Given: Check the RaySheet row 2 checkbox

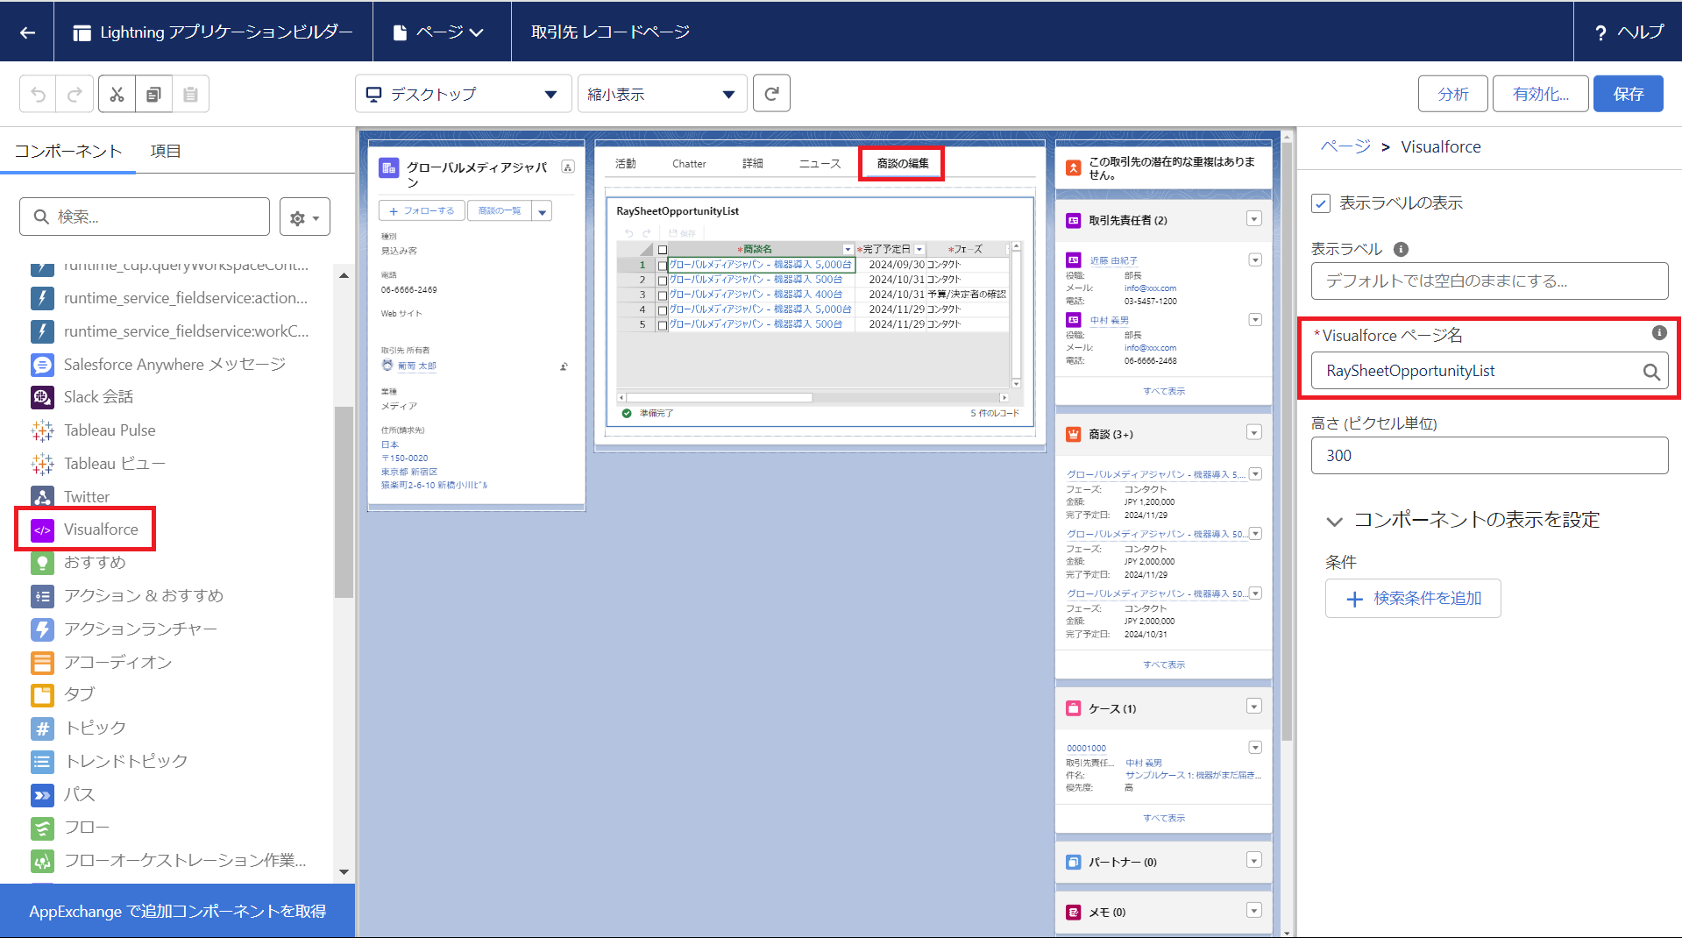Looking at the screenshot, I should point(663,280).
